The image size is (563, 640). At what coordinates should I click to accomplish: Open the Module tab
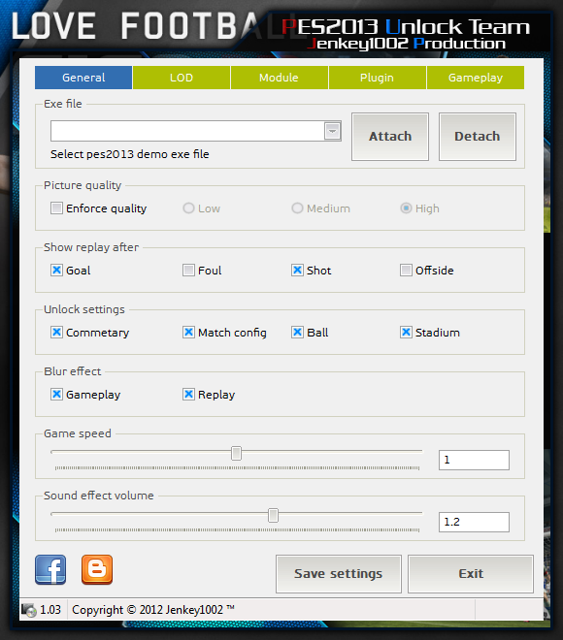tap(279, 78)
